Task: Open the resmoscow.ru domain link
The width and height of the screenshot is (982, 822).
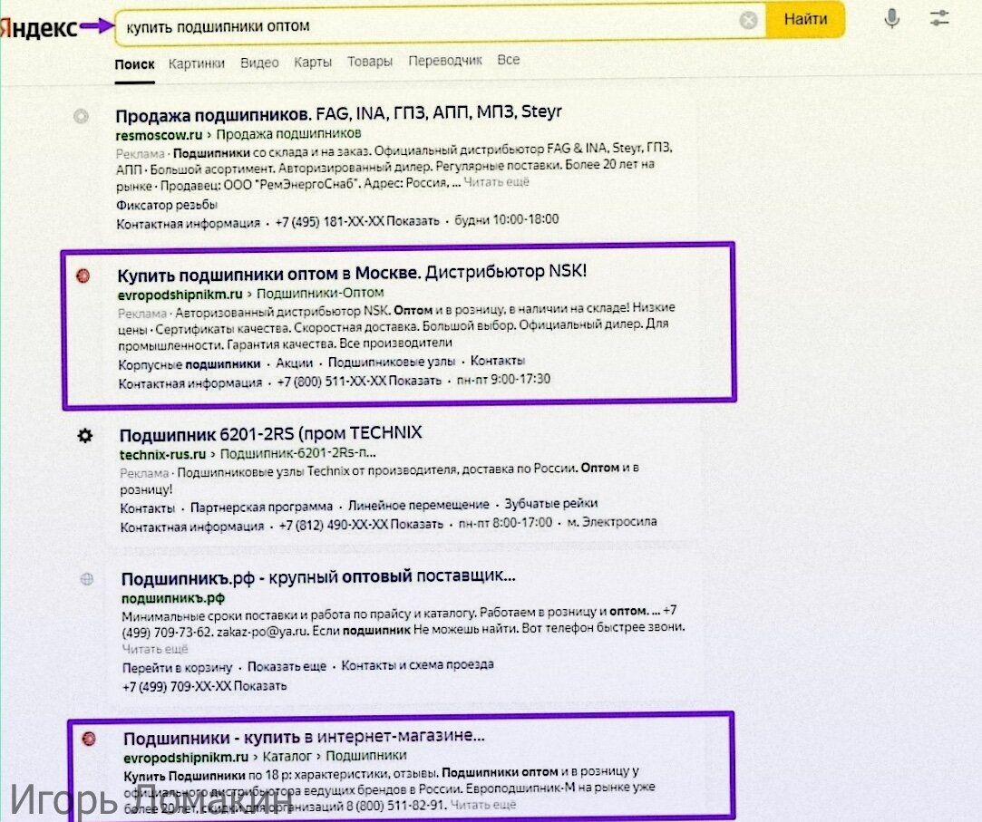Action: pyautogui.click(x=159, y=135)
